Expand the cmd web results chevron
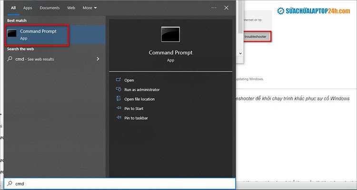Viewport: 357px width, 190px height. click(x=98, y=59)
